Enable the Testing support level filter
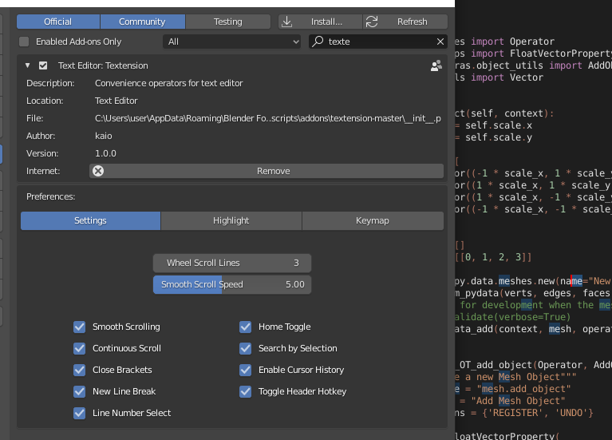 (x=228, y=22)
